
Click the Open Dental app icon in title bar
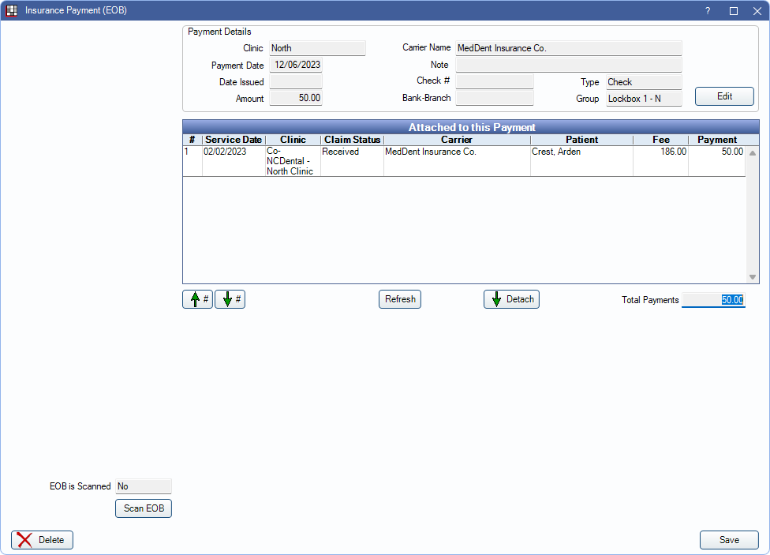click(x=12, y=11)
